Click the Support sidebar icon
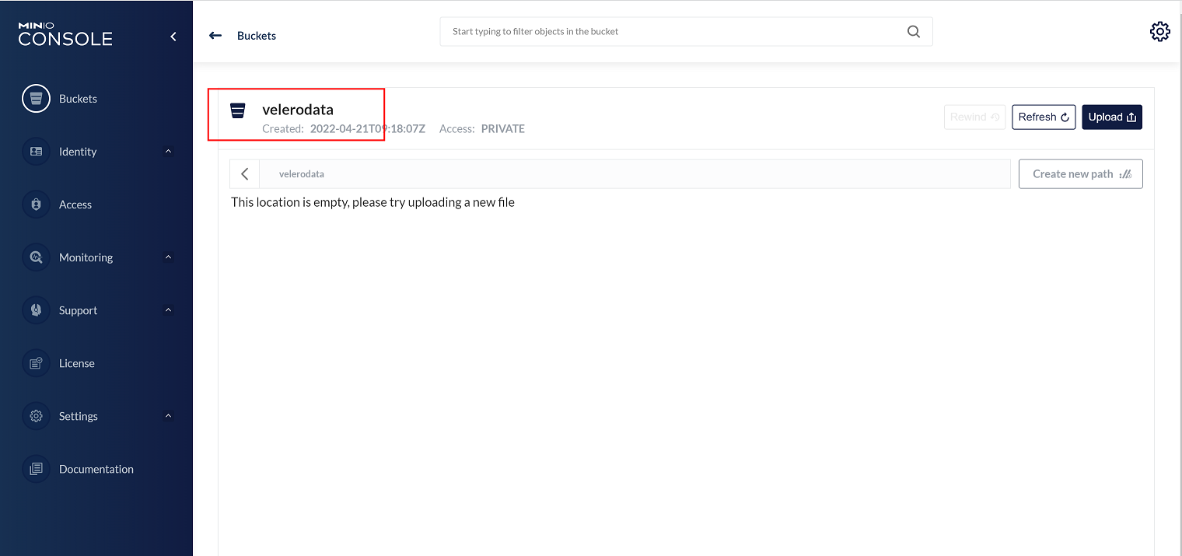 click(36, 310)
